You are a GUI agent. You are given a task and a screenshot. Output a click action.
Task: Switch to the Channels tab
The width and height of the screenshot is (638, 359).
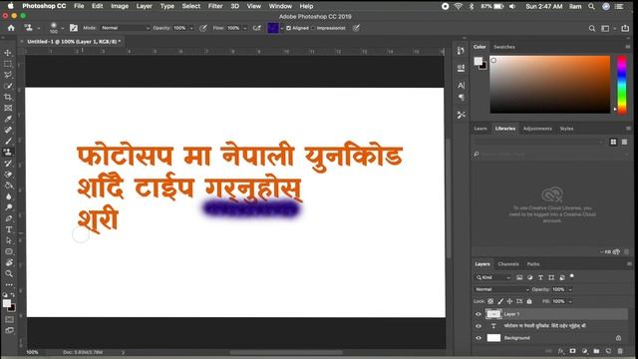point(508,264)
